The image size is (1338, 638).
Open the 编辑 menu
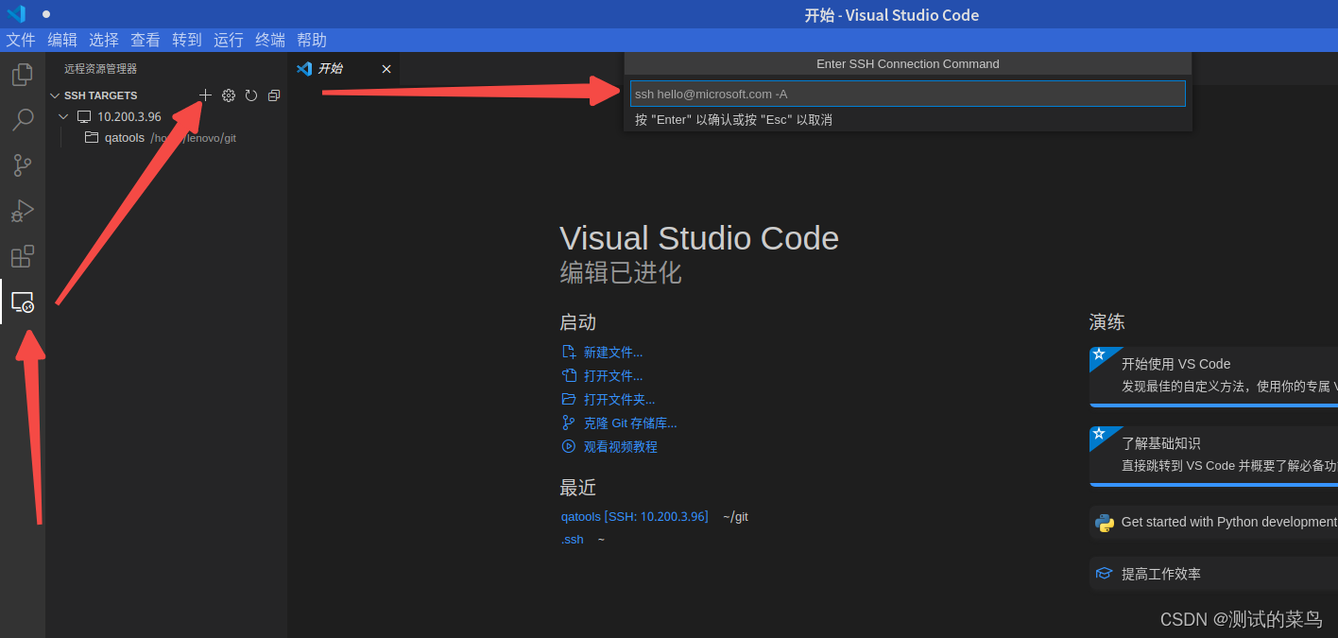coord(62,40)
